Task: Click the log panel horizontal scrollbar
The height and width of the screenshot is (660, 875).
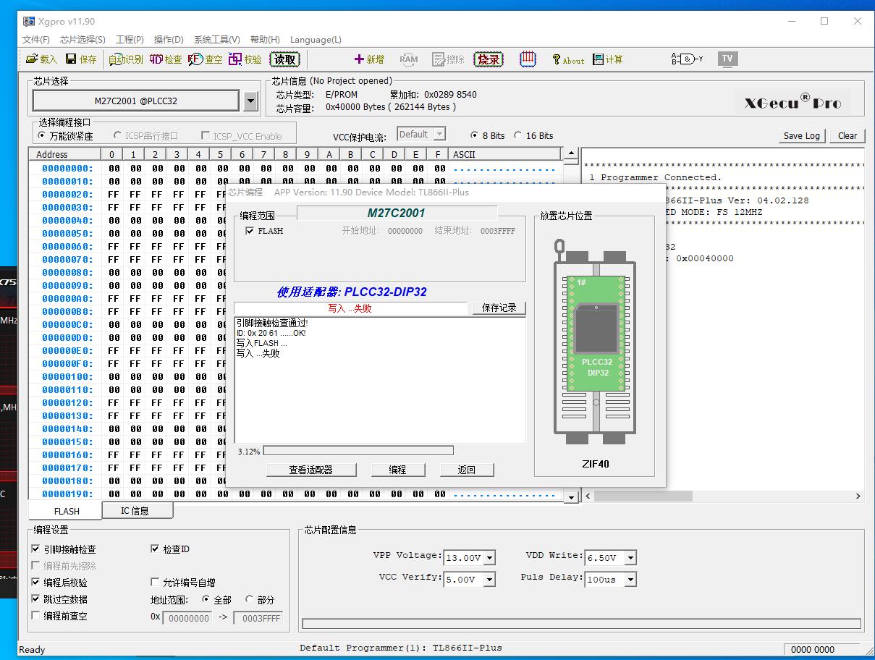Action: click(x=724, y=496)
